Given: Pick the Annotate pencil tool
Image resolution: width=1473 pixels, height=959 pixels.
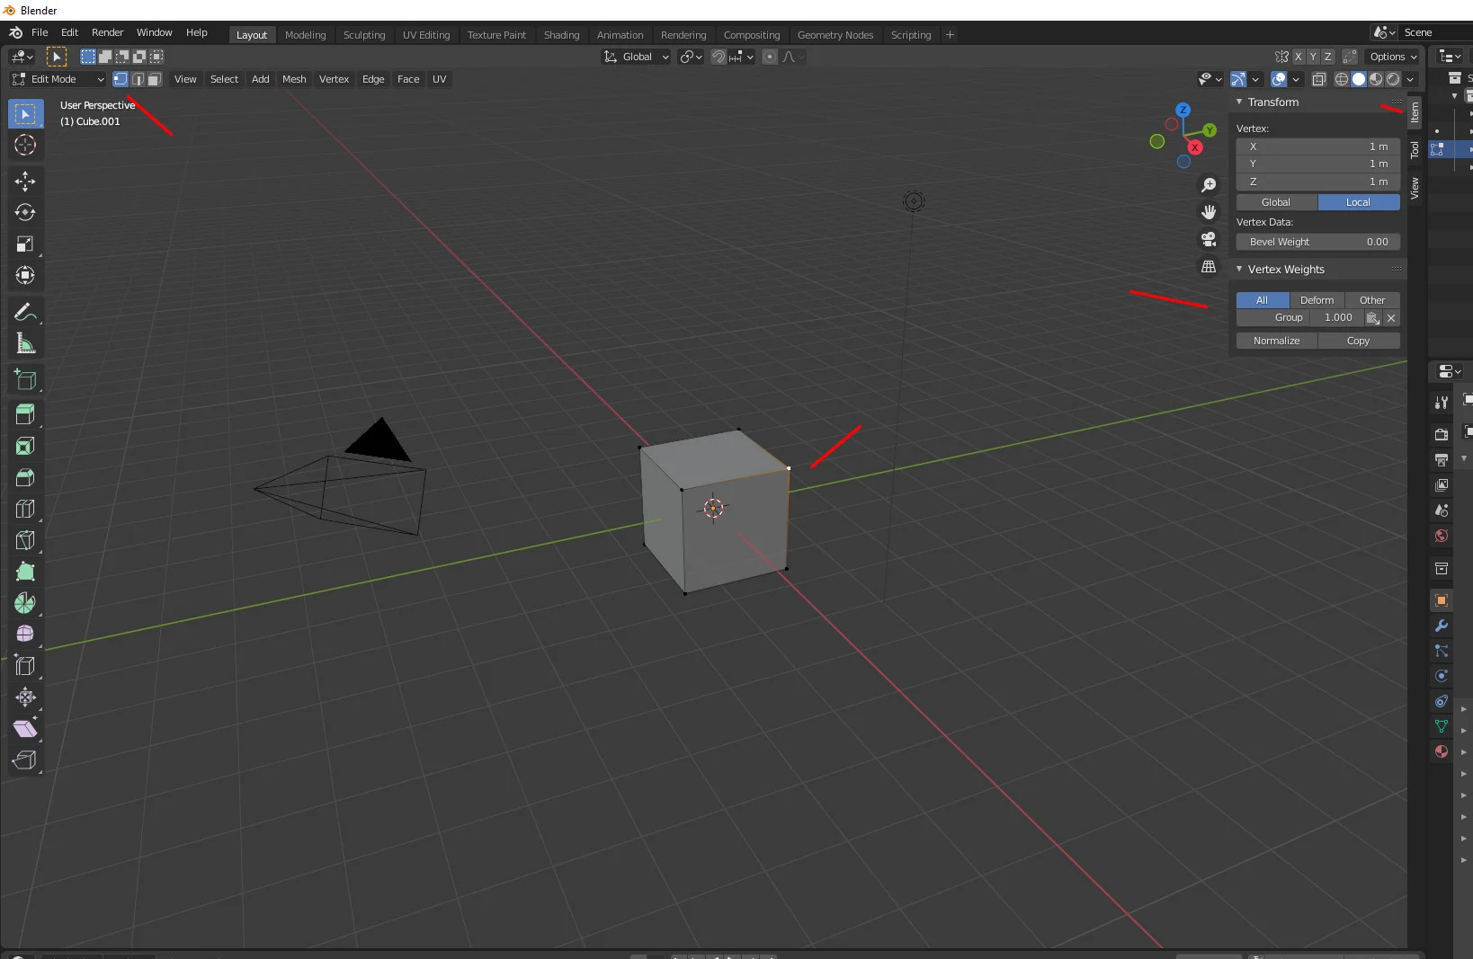Looking at the screenshot, I should 25,313.
